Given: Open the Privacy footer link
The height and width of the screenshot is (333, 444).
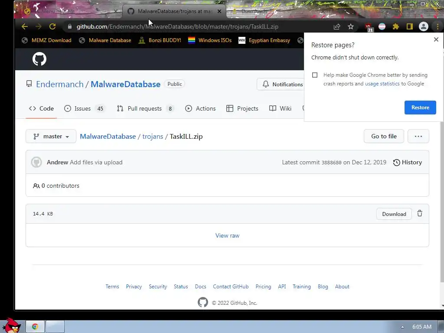Looking at the screenshot, I should (x=134, y=287).
